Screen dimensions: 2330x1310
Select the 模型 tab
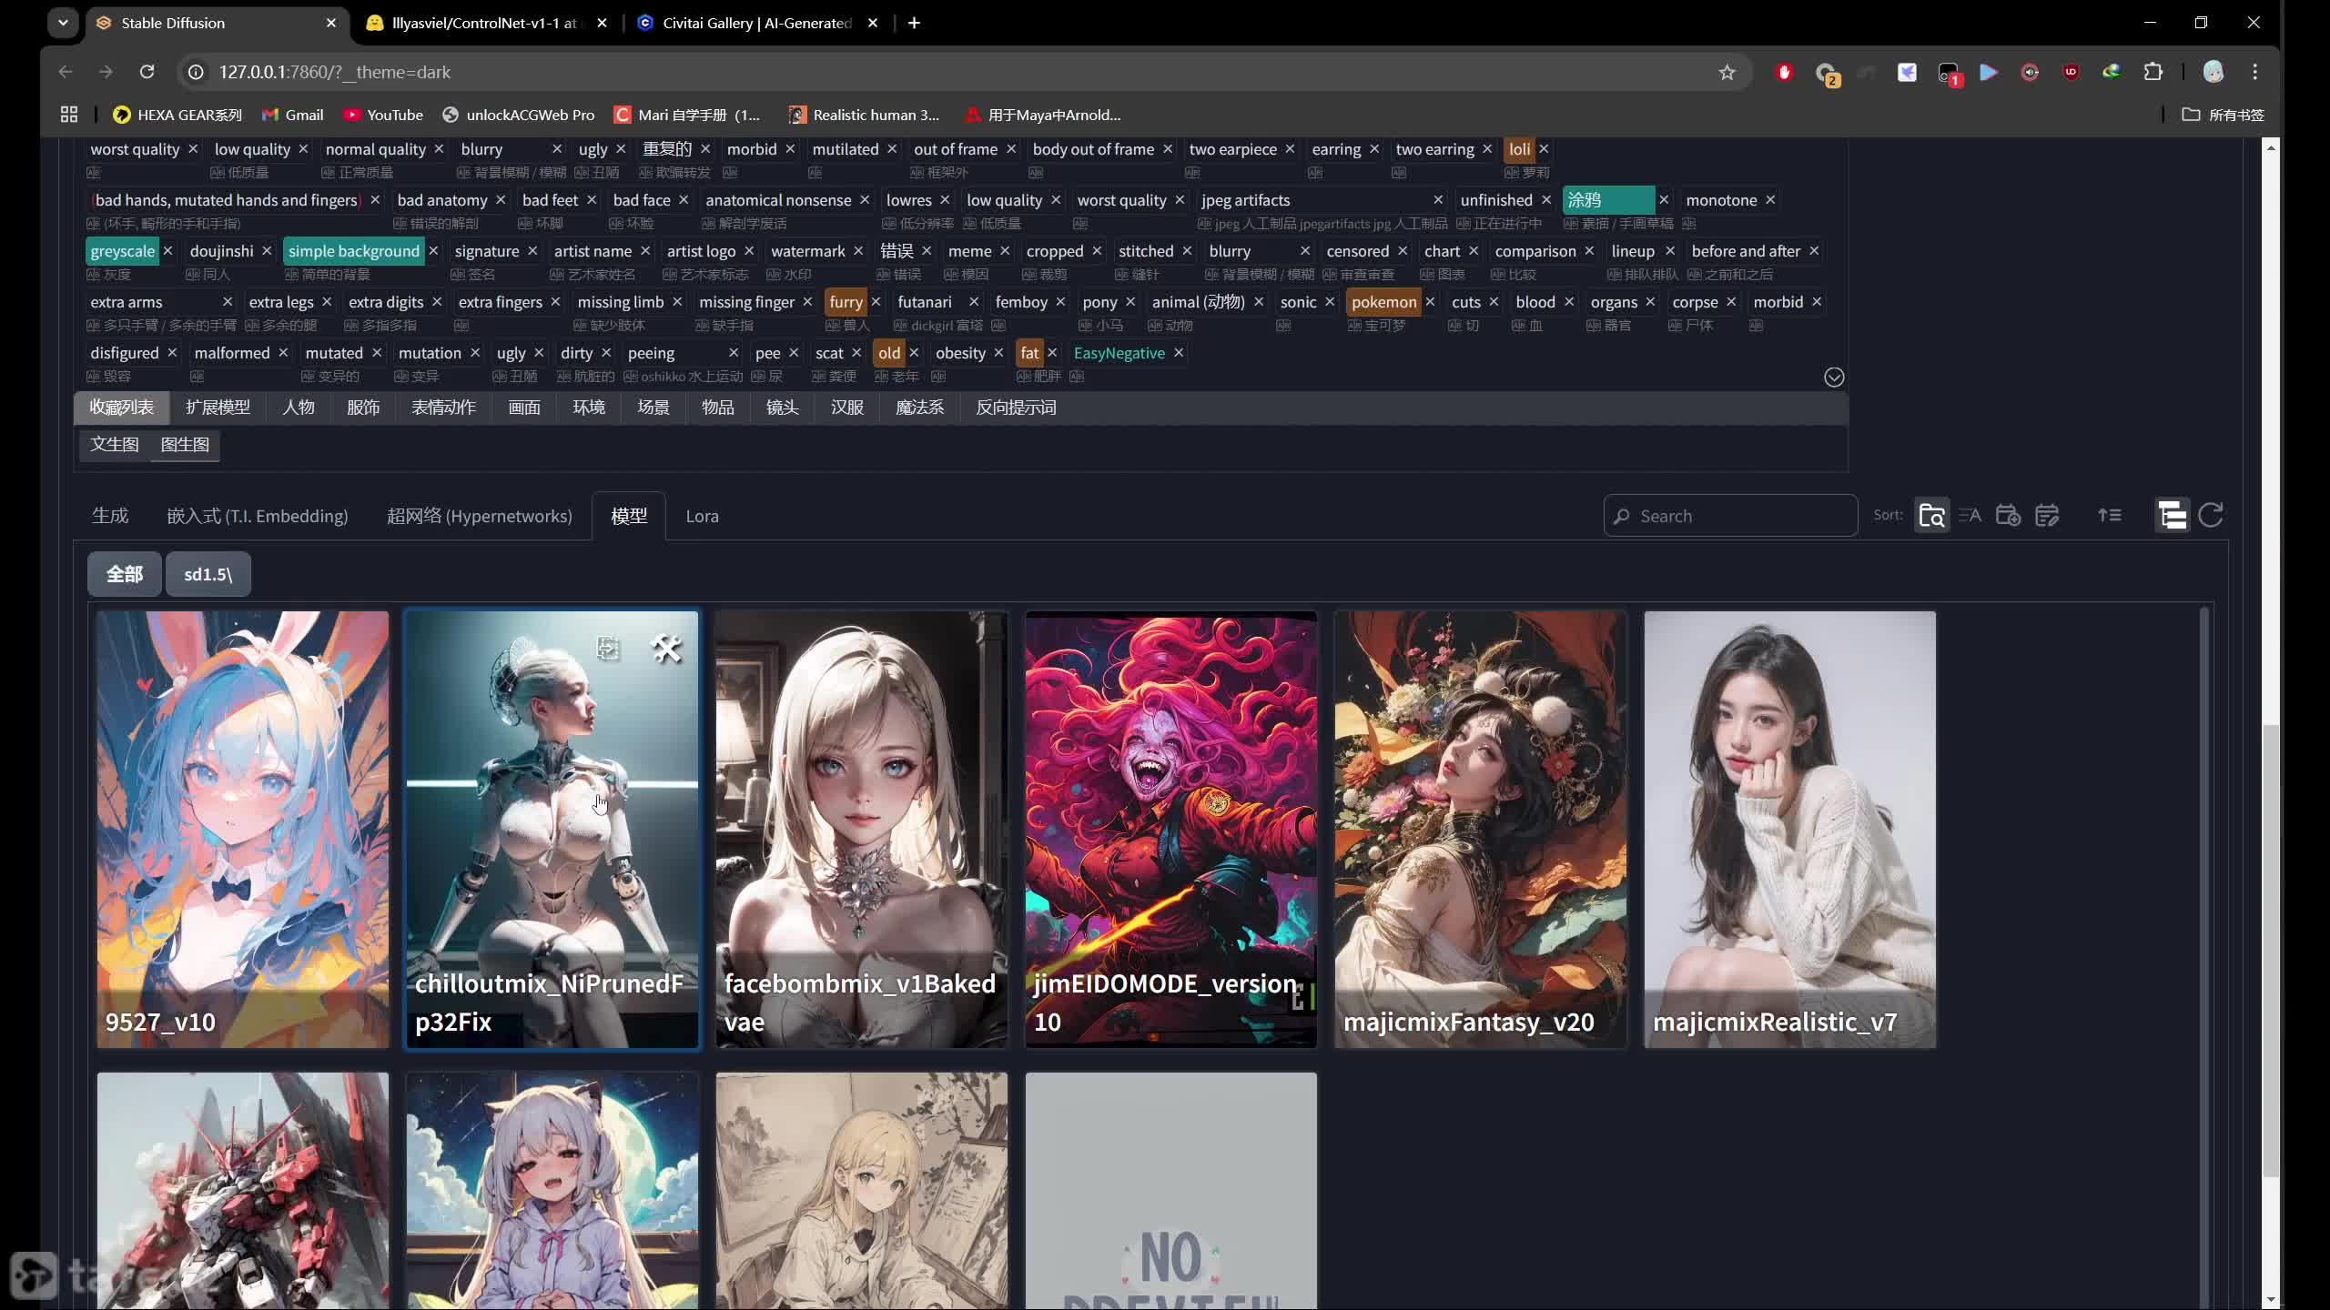click(x=629, y=516)
